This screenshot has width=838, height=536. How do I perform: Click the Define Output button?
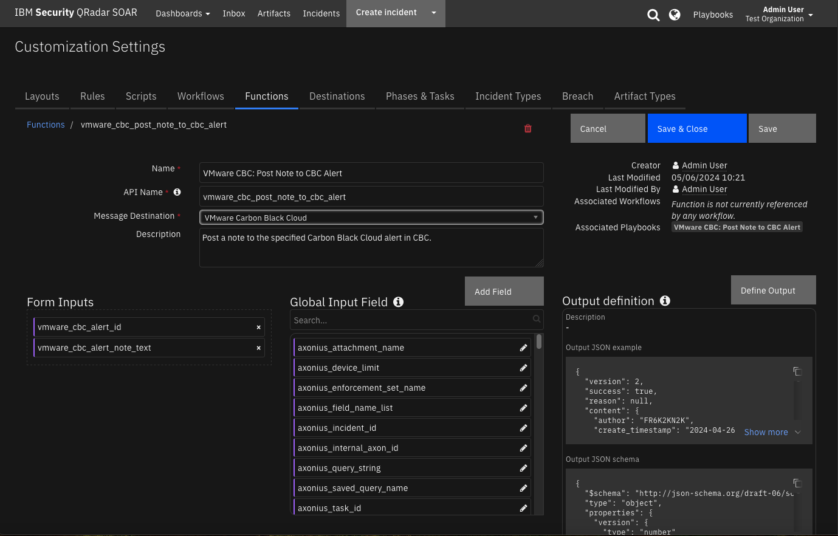pos(774,290)
